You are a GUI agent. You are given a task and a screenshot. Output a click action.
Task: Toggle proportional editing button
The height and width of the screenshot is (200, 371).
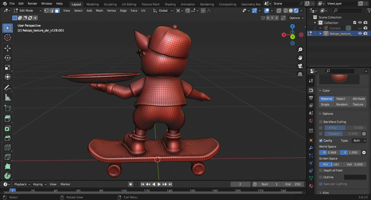click(203, 11)
